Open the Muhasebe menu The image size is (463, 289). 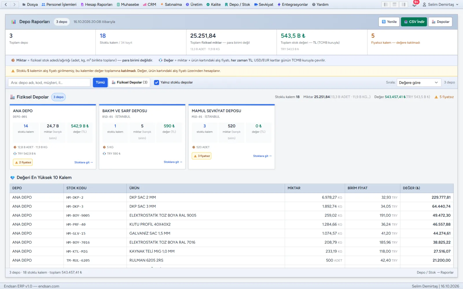click(128, 5)
